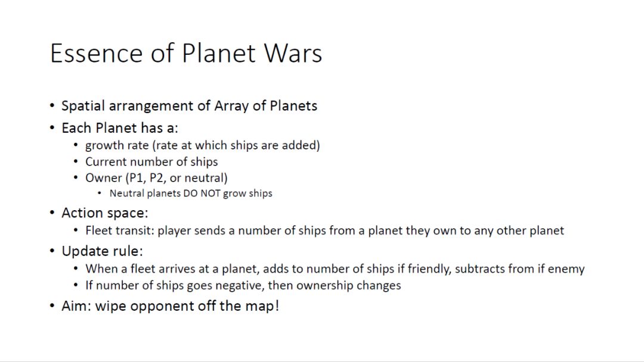Click the "Neutral planets DO NOT grow ships" line
The width and height of the screenshot is (644, 362).
[x=191, y=193]
